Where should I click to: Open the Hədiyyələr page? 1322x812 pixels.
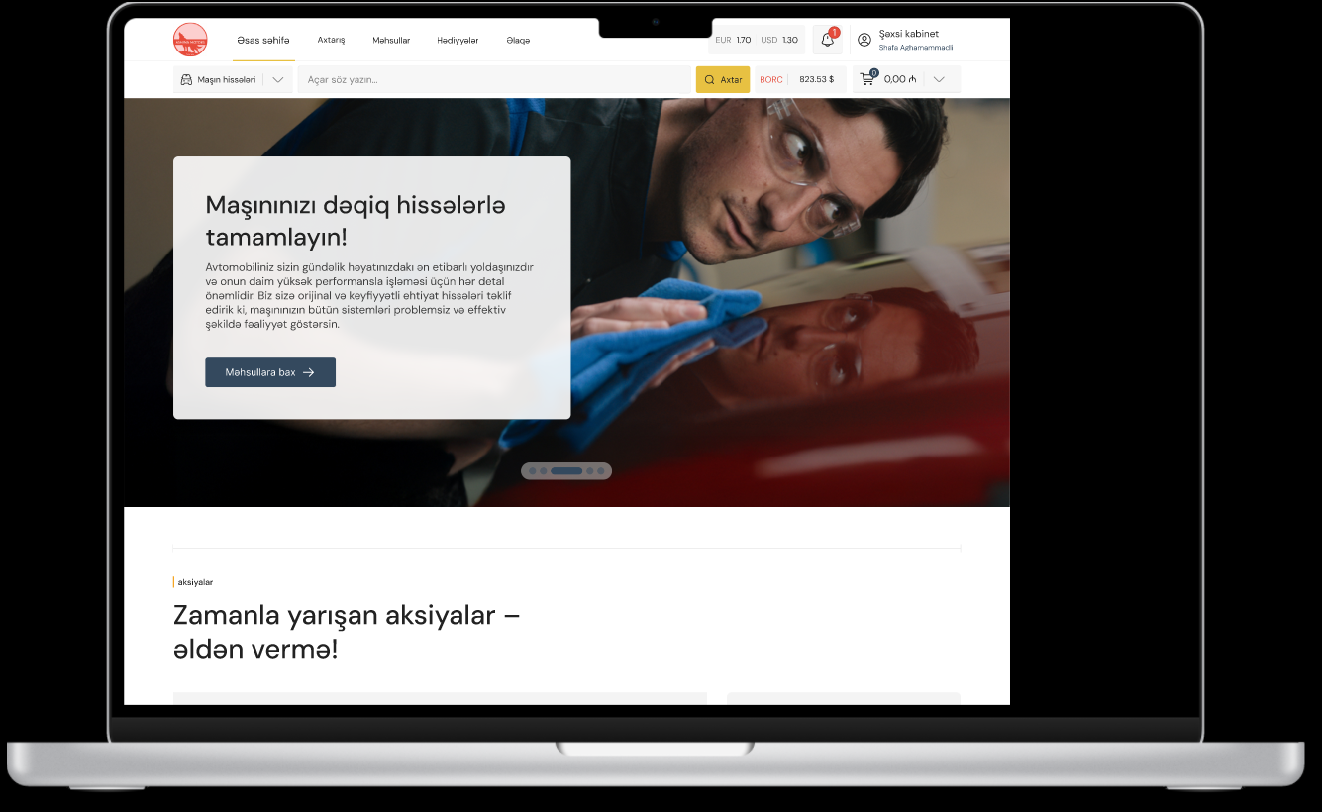coord(458,41)
